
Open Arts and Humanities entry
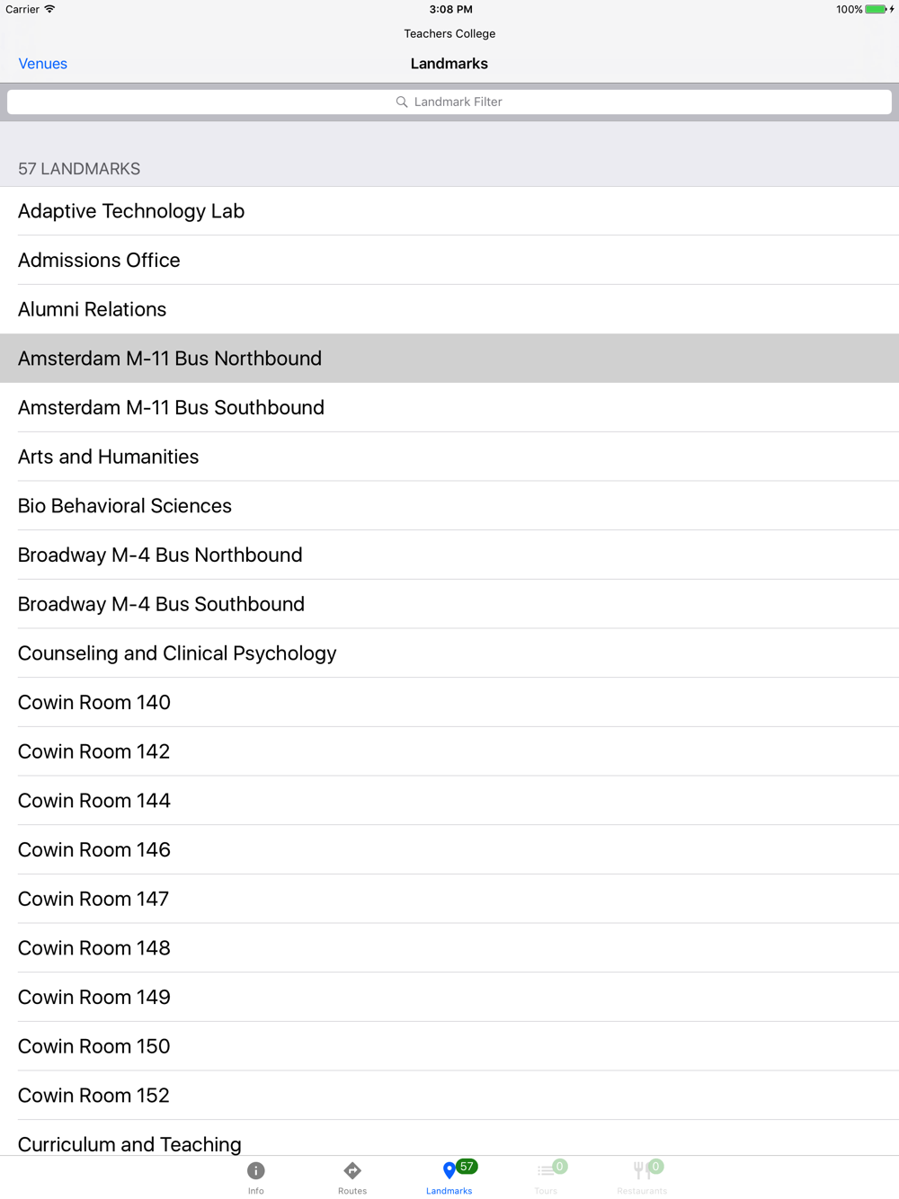pyautogui.click(x=109, y=457)
